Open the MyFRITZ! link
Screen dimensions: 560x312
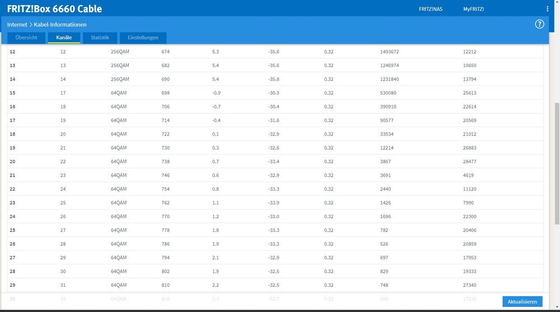click(474, 10)
